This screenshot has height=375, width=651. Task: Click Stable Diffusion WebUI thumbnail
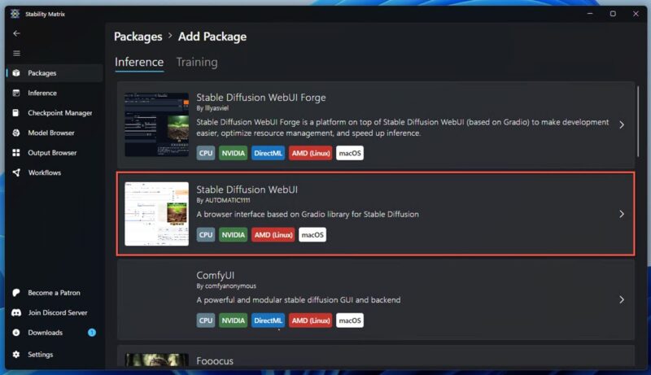(156, 214)
